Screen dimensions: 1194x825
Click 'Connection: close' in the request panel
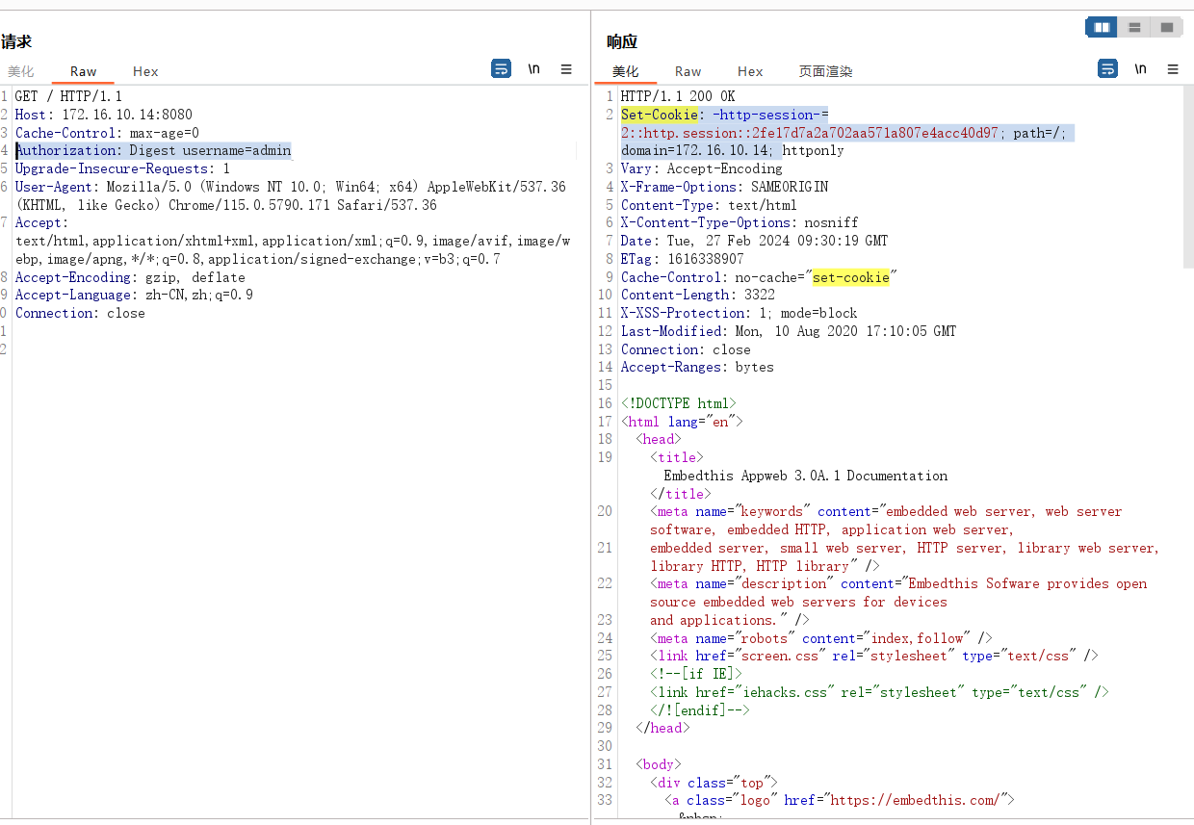click(x=80, y=313)
